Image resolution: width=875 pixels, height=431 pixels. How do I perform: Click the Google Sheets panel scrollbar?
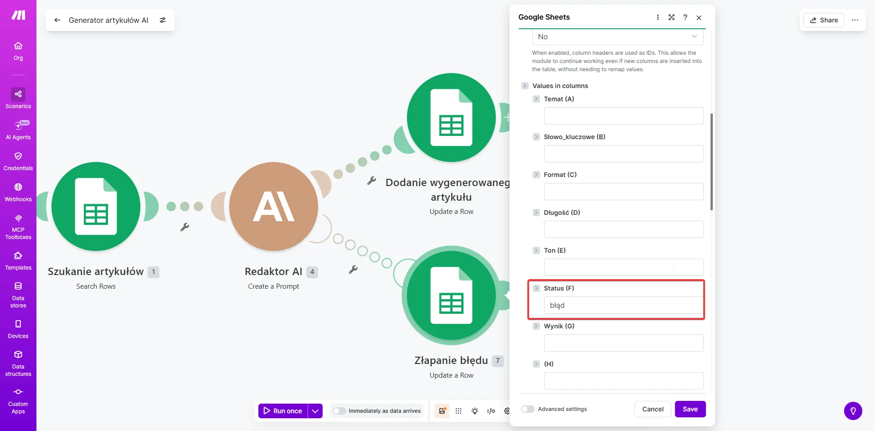pyautogui.click(x=711, y=162)
